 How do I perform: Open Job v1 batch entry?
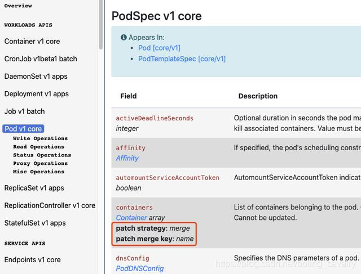point(24,111)
